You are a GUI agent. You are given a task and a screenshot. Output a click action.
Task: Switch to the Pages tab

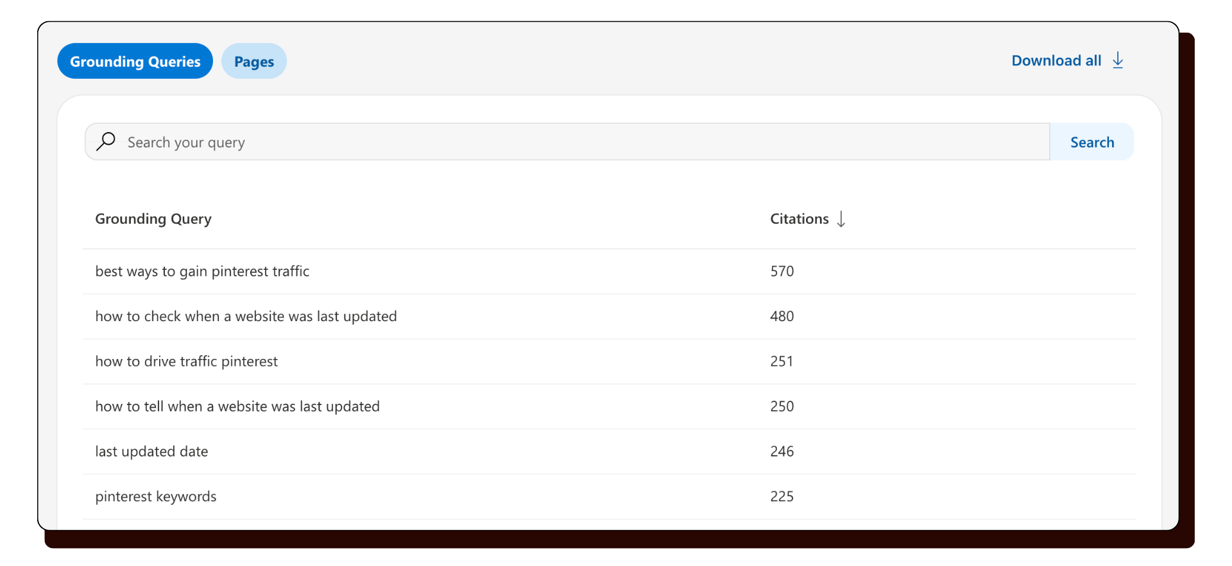pyautogui.click(x=253, y=61)
